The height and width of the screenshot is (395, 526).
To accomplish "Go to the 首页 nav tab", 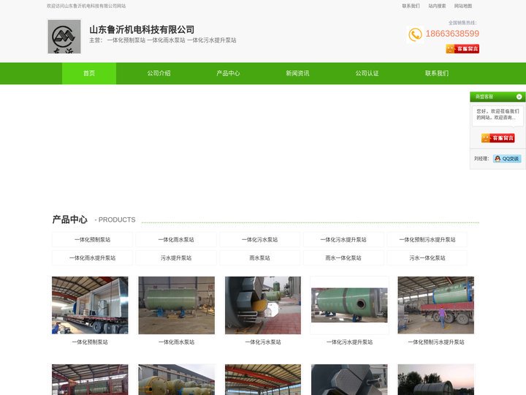I will (x=89, y=73).
